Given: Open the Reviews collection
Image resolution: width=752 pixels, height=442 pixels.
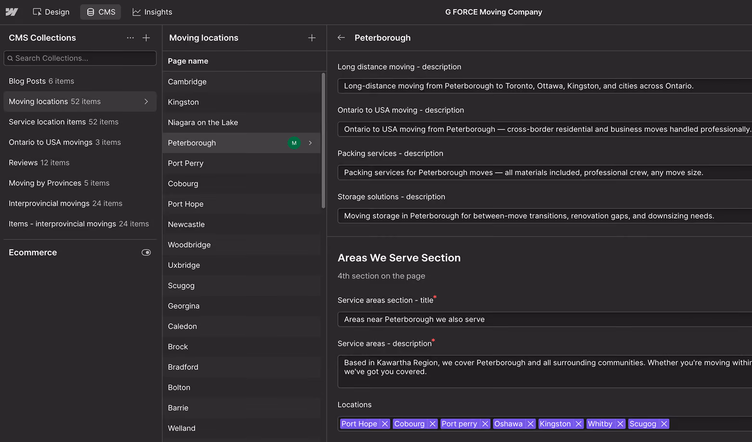Looking at the screenshot, I should [80, 163].
